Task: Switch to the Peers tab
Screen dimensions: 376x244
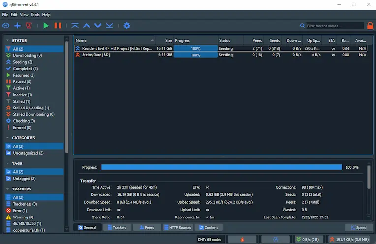Action: [147, 228]
